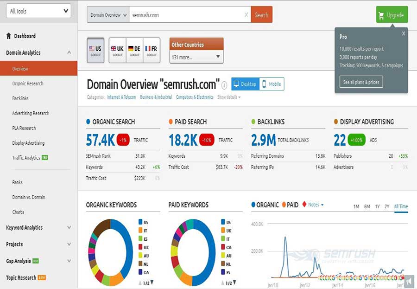Open Topic Research in the sidebar

click(x=21, y=277)
